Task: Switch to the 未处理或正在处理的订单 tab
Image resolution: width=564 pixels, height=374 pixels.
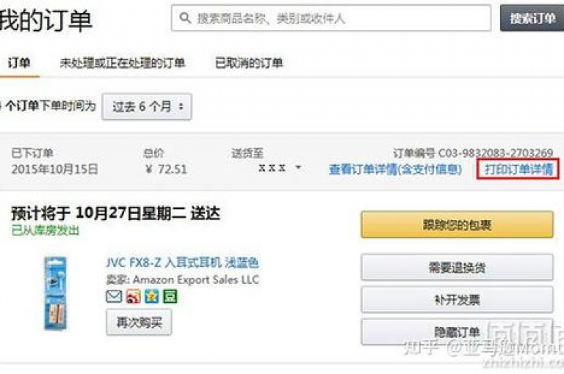Action: 123,63
